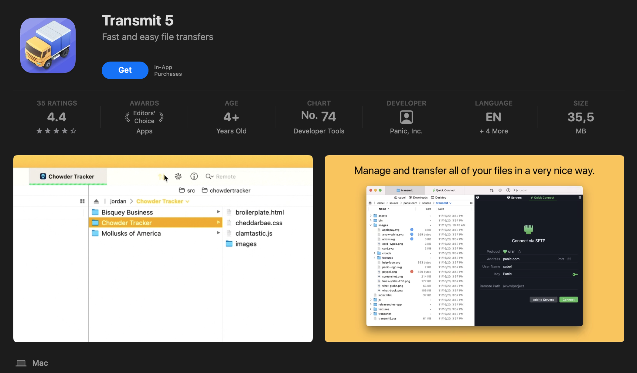Click the green Connect button

coord(568,300)
